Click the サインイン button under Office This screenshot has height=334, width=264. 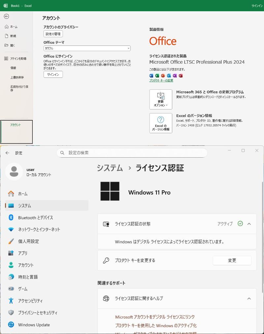coord(53,75)
